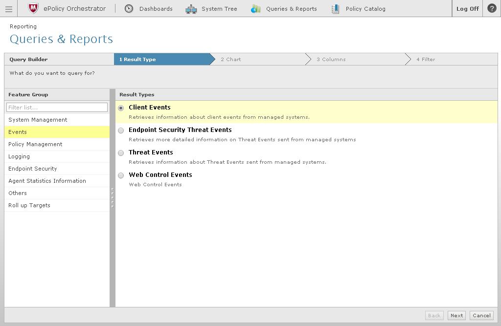This screenshot has height=326, width=501.
Task: Click the Back button
Action: (x=434, y=315)
